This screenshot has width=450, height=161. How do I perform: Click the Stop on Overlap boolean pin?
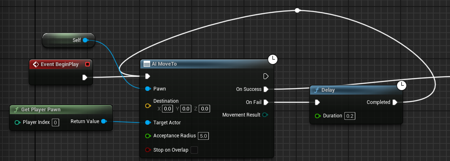148,150
